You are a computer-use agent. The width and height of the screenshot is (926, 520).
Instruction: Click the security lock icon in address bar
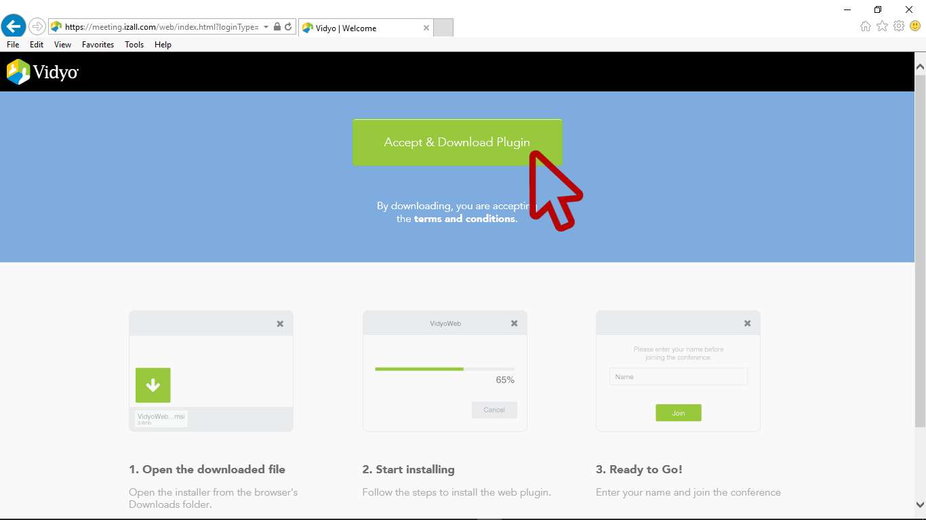[277, 27]
